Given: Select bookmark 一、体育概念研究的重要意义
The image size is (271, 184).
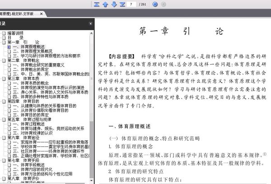Looking at the screenshot, I should point(38,65).
